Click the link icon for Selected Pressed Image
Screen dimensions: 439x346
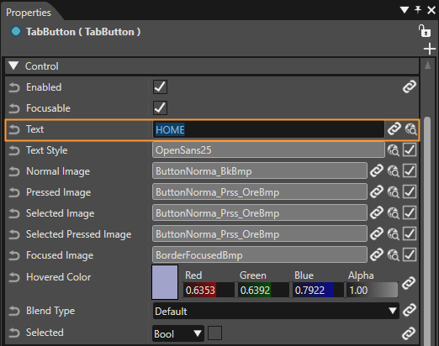377,233
